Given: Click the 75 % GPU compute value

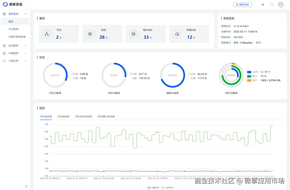Looking at the screenshot, I should (x=263, y=76).
